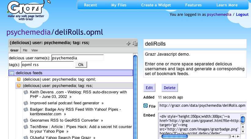251x139 pixels.
Task: Click the '11 seconds ago' added time
Action: click(171, 97)
